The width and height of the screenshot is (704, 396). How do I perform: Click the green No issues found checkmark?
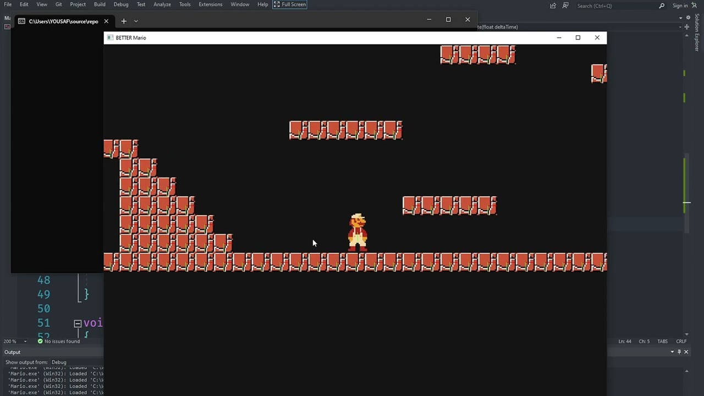(40, 341)
